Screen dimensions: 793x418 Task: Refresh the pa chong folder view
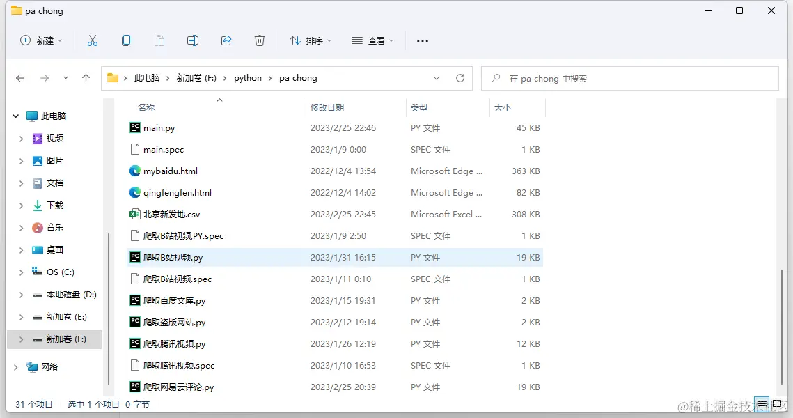click(x=460, y=78)
